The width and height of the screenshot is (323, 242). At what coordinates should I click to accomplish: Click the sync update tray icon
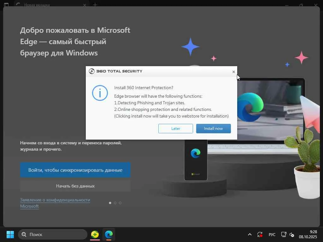pos(260,234)
